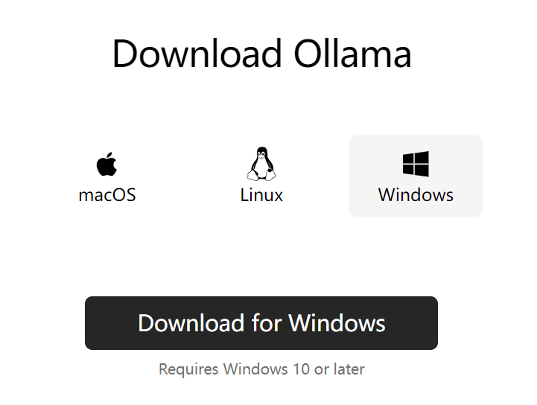Click the highlighted Windows platform card
The width and height of the screenshot is (537, 405).
point(416,176)
